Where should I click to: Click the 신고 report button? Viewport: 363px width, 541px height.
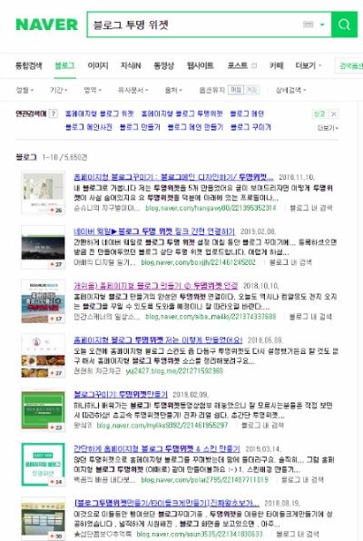319,113
